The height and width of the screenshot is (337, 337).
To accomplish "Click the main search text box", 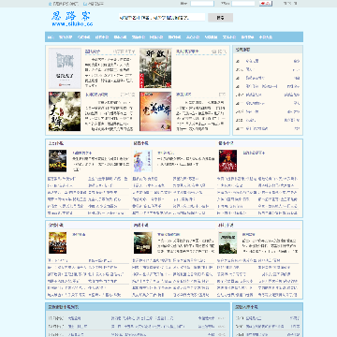I will tap(162, 18).
